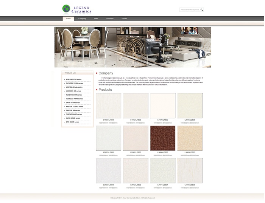Click the L1603/L1803 tile thumbnail
The image size is (265, 203).
coord(109,105)
